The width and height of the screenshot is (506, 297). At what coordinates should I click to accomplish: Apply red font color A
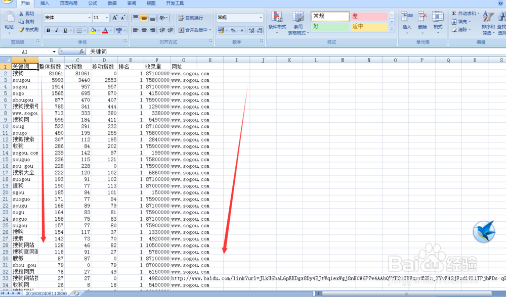105,31
